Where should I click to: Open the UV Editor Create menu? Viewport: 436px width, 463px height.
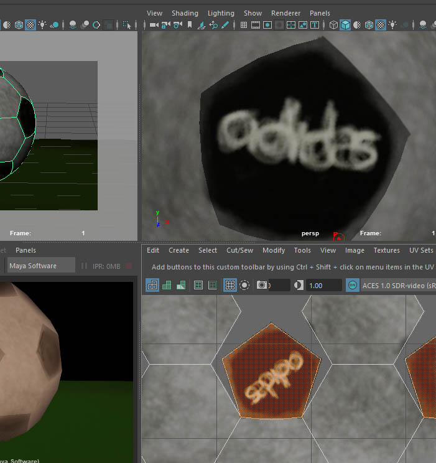179,250
